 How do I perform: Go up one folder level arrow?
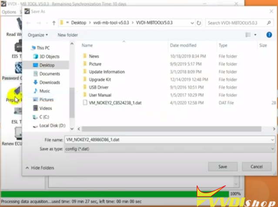(x=54, y=23)
